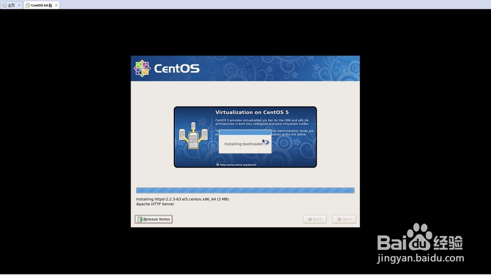Click the Back button

coord(315,219)
